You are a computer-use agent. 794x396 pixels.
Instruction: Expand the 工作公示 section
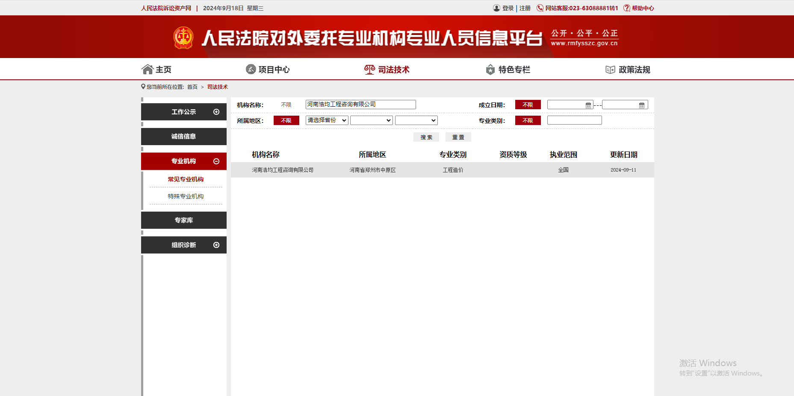(215, 111)
